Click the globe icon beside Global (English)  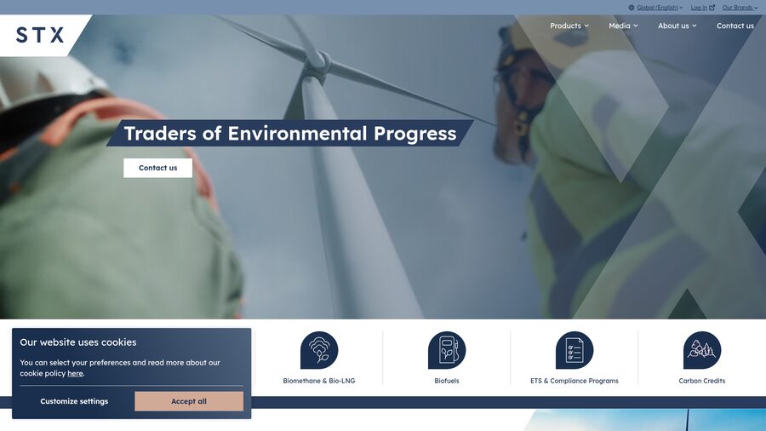point(632,8)
